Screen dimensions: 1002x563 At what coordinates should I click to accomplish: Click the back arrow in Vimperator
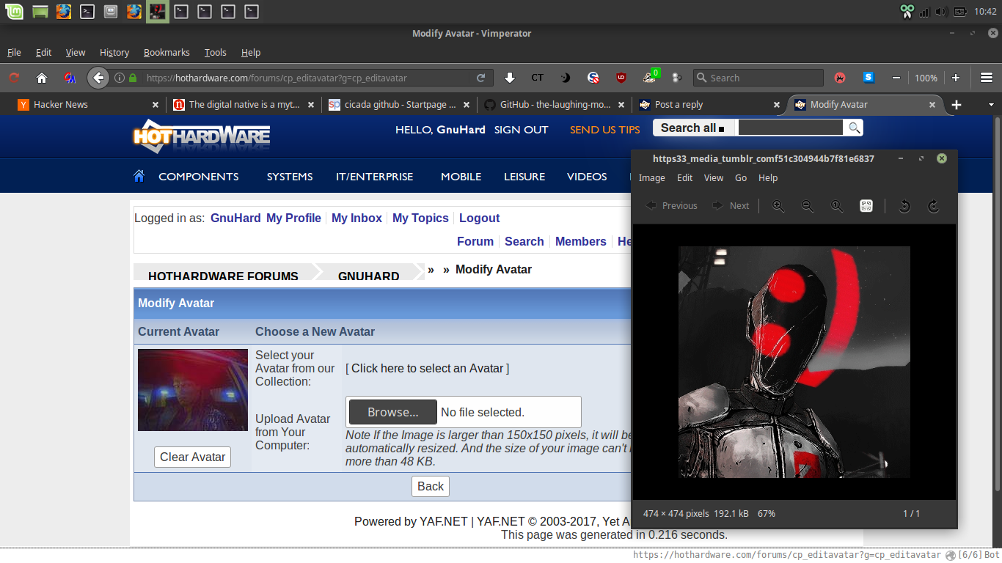click(98, 78)
